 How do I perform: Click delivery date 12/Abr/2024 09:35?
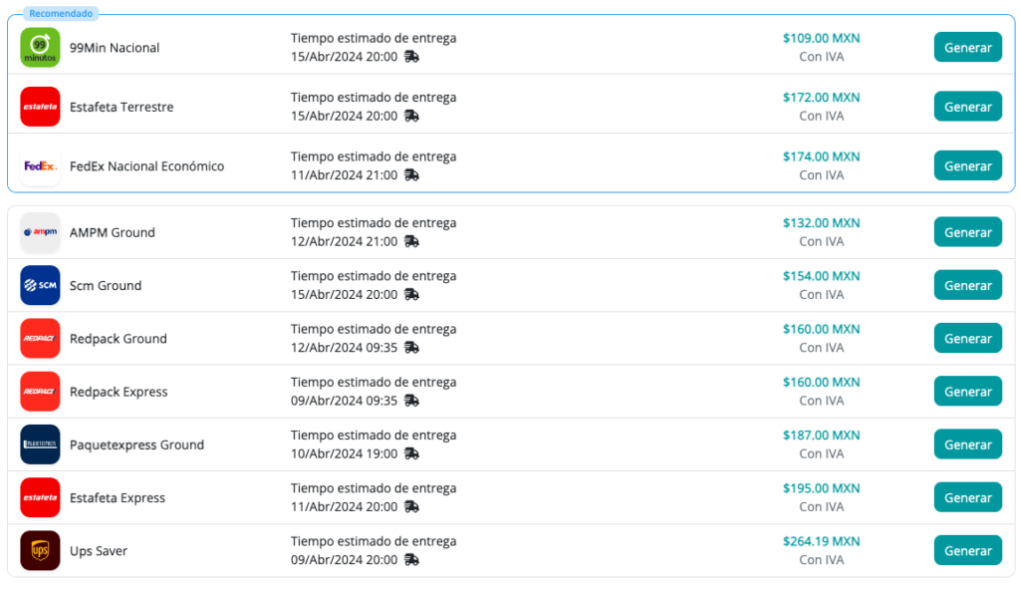tap(344, 348)
